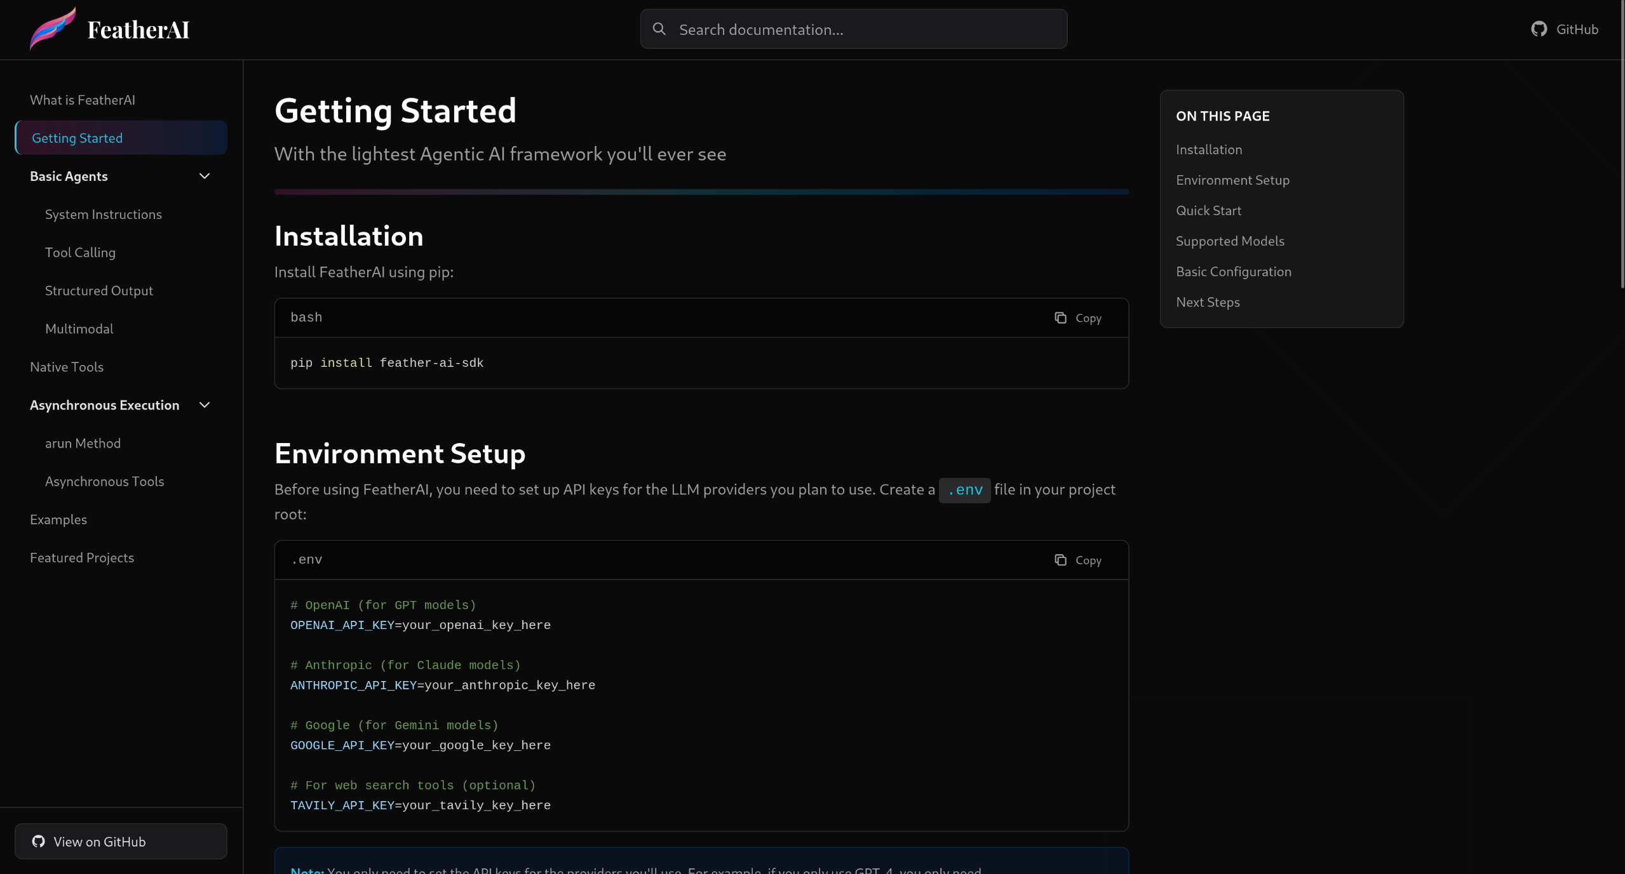Viewport: 1625px width, 874px height.
Task: Focus the Search documentation field
Action: (x=864, y=29)
